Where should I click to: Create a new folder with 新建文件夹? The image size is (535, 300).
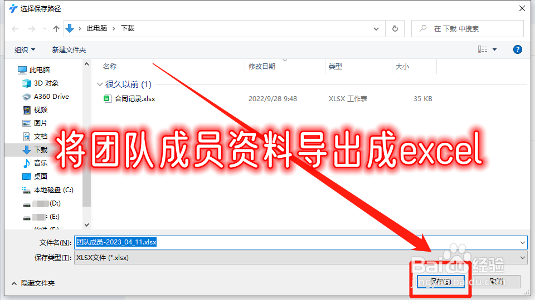69,49
